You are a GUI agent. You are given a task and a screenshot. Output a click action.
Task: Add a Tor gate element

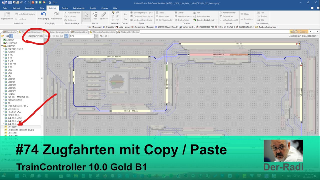(197, 12)
